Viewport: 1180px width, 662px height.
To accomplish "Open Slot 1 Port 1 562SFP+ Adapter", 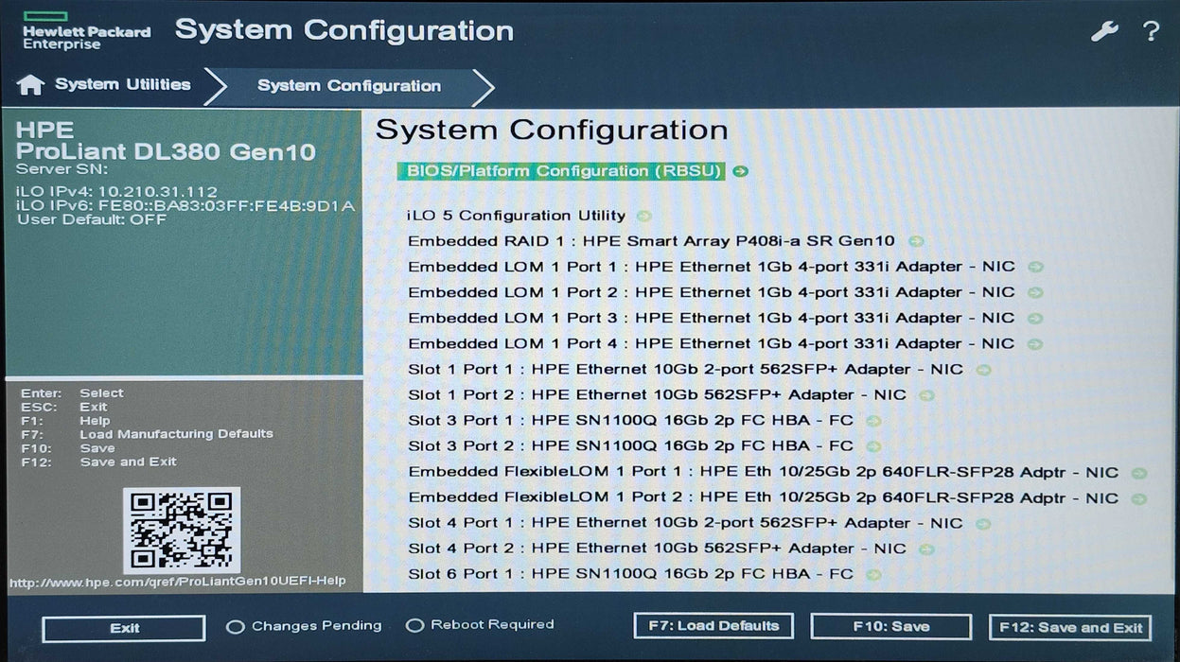I will (x=685, y=370).
